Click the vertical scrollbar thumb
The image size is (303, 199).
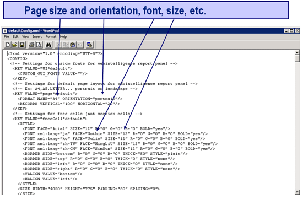297,59
